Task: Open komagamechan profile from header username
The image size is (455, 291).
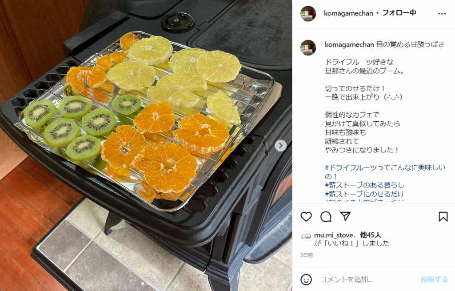Action: point(348,13)
